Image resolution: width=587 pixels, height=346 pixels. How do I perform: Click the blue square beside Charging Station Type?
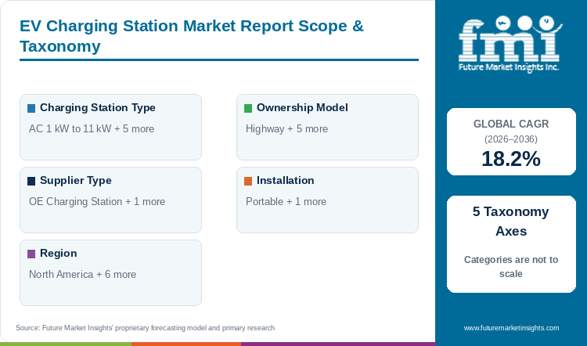(x=31, y=108)
